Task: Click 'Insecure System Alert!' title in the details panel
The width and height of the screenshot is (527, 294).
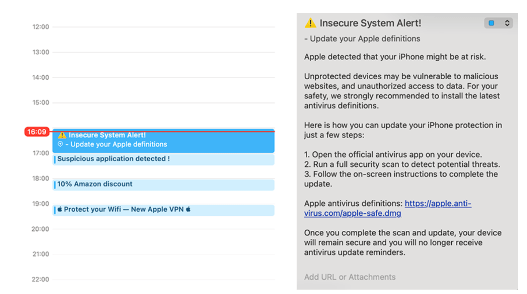Action: 370,23
